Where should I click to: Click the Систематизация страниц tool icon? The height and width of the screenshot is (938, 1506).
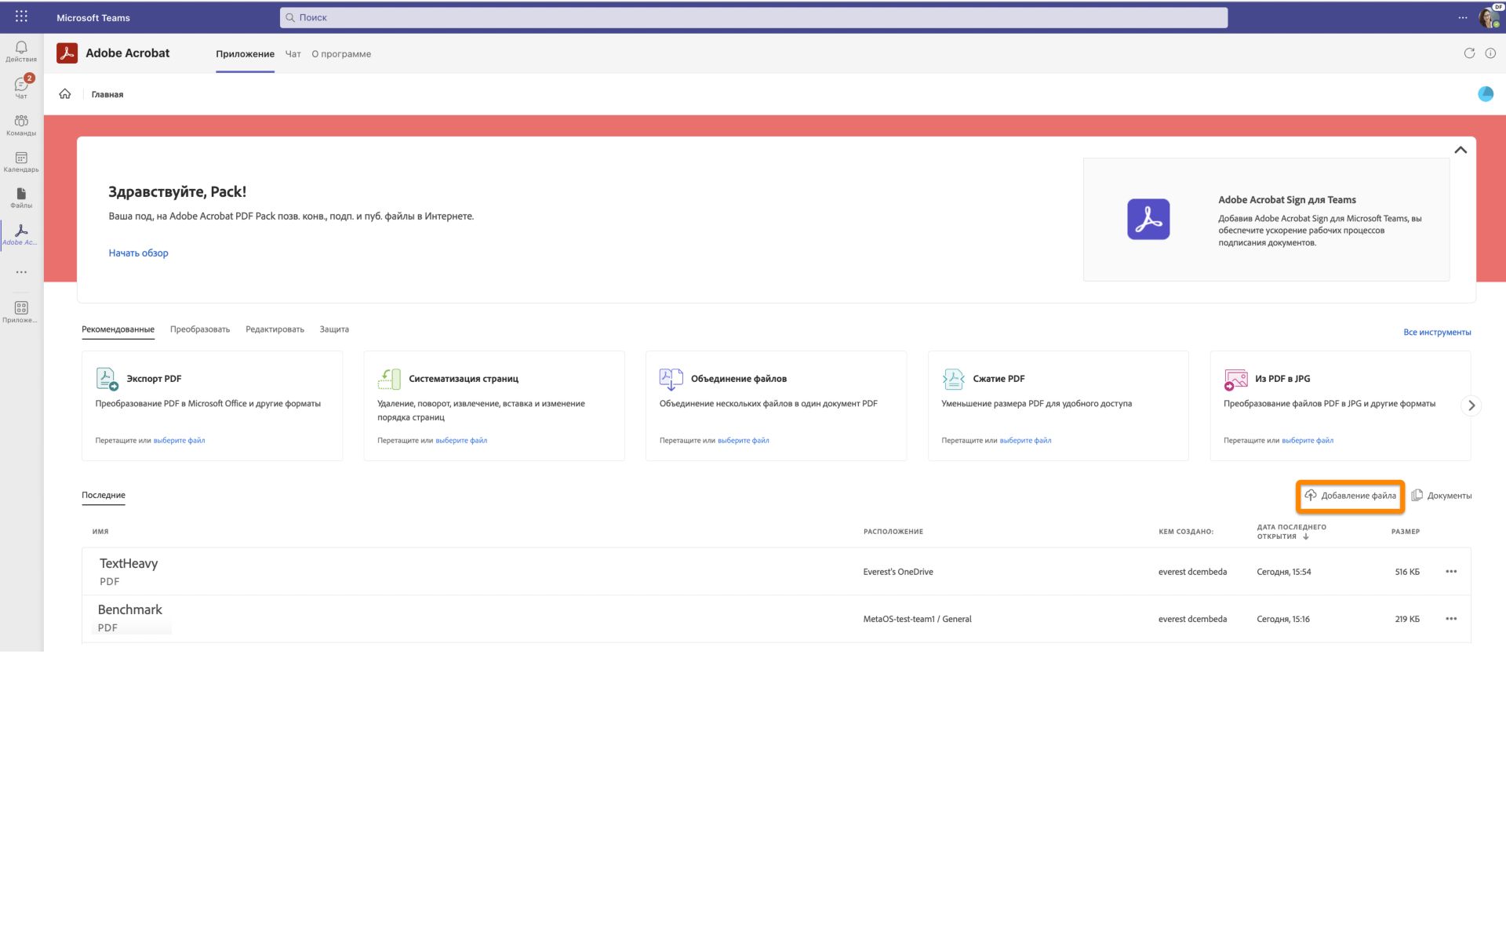[x=389, y=378]
